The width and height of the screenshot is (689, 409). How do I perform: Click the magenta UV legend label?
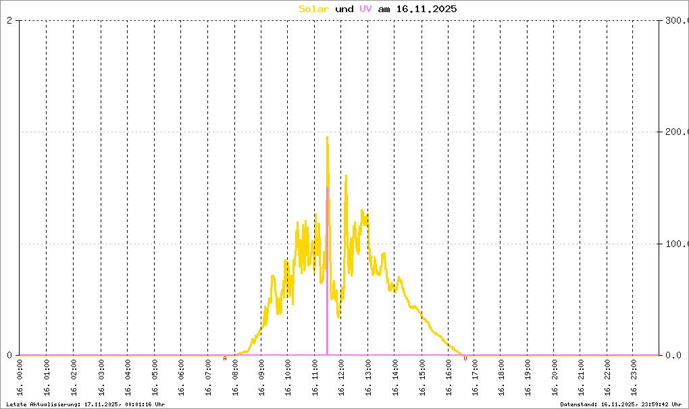pos(365,9)
